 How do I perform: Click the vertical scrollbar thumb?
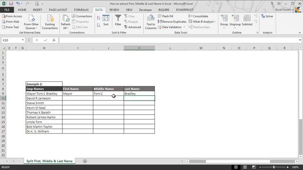tap(301, 137)
